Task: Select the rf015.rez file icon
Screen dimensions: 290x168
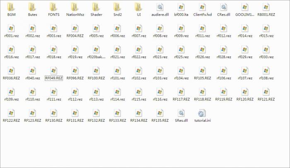Action: (266, 28)
